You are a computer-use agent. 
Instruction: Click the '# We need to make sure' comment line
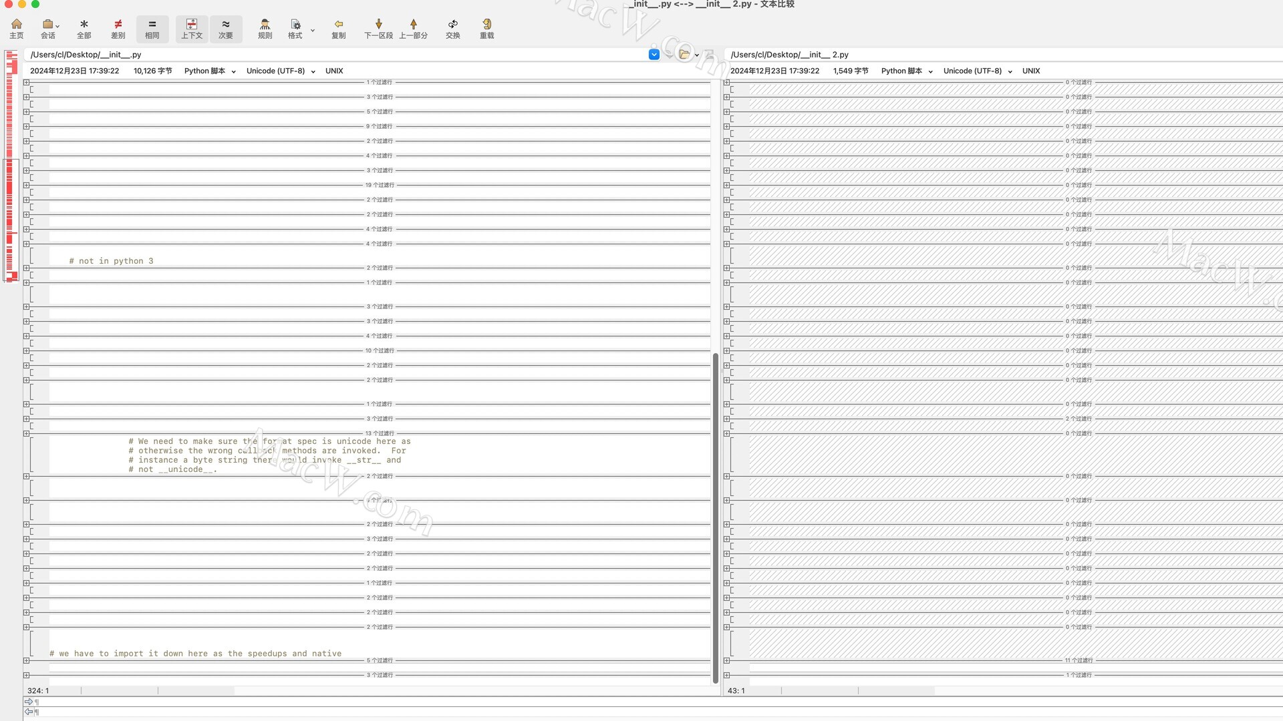point(269,441)
